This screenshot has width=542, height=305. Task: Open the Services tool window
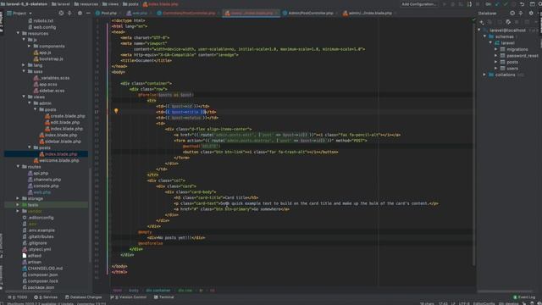[x=46, y=297]
